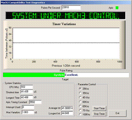Pick the 65Khz option
132x120 pixels.
click(x=84, y=106)
